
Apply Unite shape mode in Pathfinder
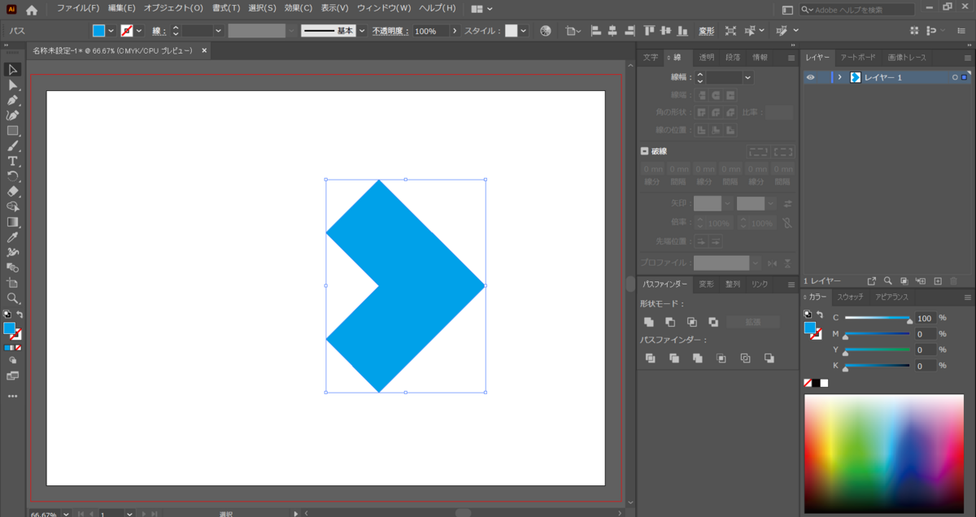649,322
